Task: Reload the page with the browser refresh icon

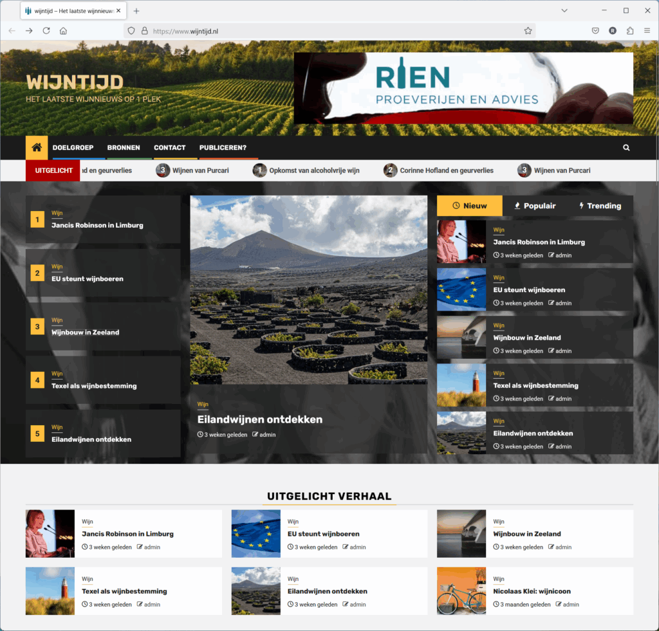Action: (x=46, y=30)
